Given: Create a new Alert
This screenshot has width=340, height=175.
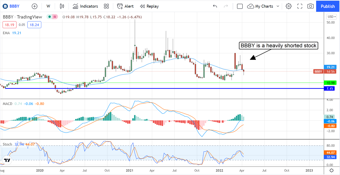Looking at the screenshot, I should pyautogui.click(x=126, y=6).
